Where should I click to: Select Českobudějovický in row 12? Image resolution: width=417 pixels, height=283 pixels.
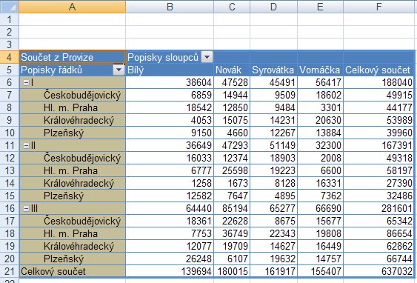point(73,158)
